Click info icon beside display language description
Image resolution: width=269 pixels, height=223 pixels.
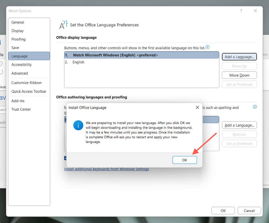(x=208, y=47)
